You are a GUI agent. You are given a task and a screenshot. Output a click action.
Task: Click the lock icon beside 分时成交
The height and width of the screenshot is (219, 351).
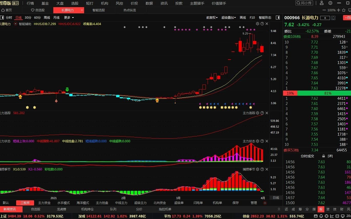[324, 156]
